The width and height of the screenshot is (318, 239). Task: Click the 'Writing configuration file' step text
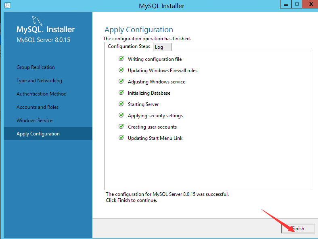click(x=155, y=59)
